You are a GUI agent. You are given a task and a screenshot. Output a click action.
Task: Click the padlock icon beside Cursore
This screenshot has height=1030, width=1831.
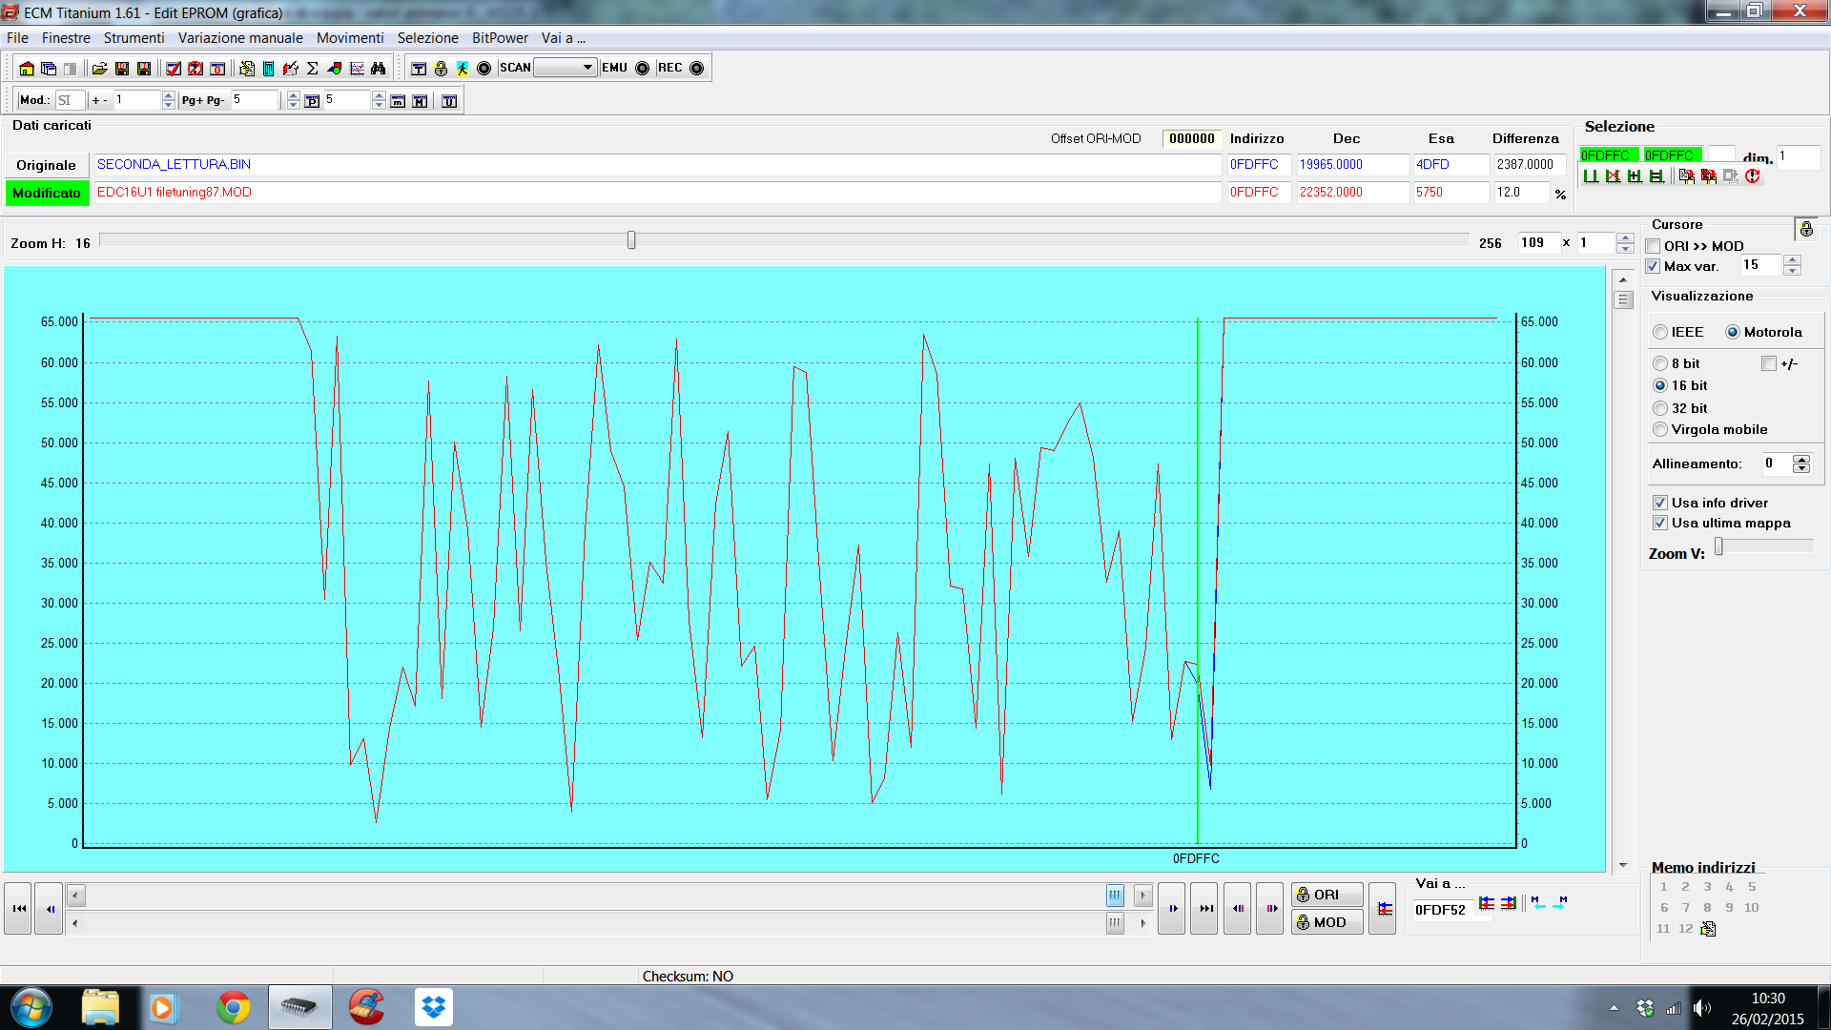[1806, 229]
